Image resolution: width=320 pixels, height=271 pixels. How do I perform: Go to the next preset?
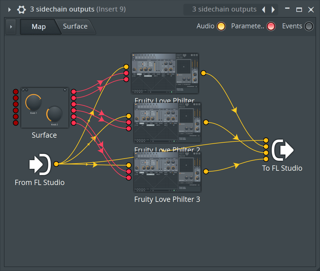pyautogui.click(x=273, y=10)
